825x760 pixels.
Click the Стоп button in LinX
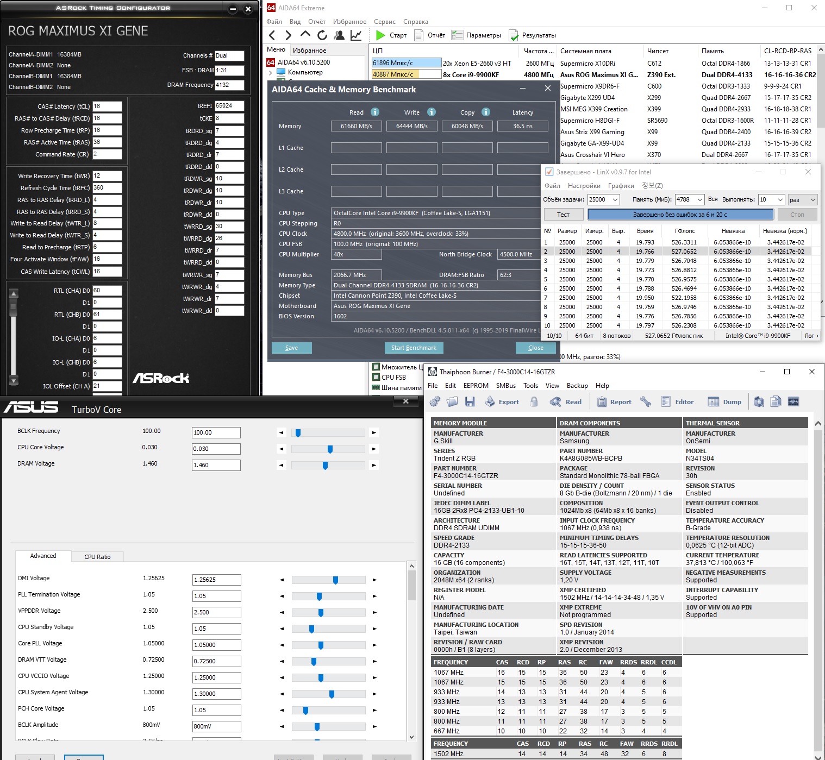[797, 215]
